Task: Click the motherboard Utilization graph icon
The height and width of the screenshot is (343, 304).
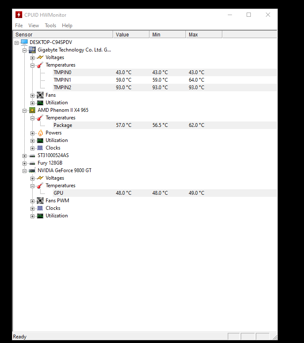Action: coord(40,103)
